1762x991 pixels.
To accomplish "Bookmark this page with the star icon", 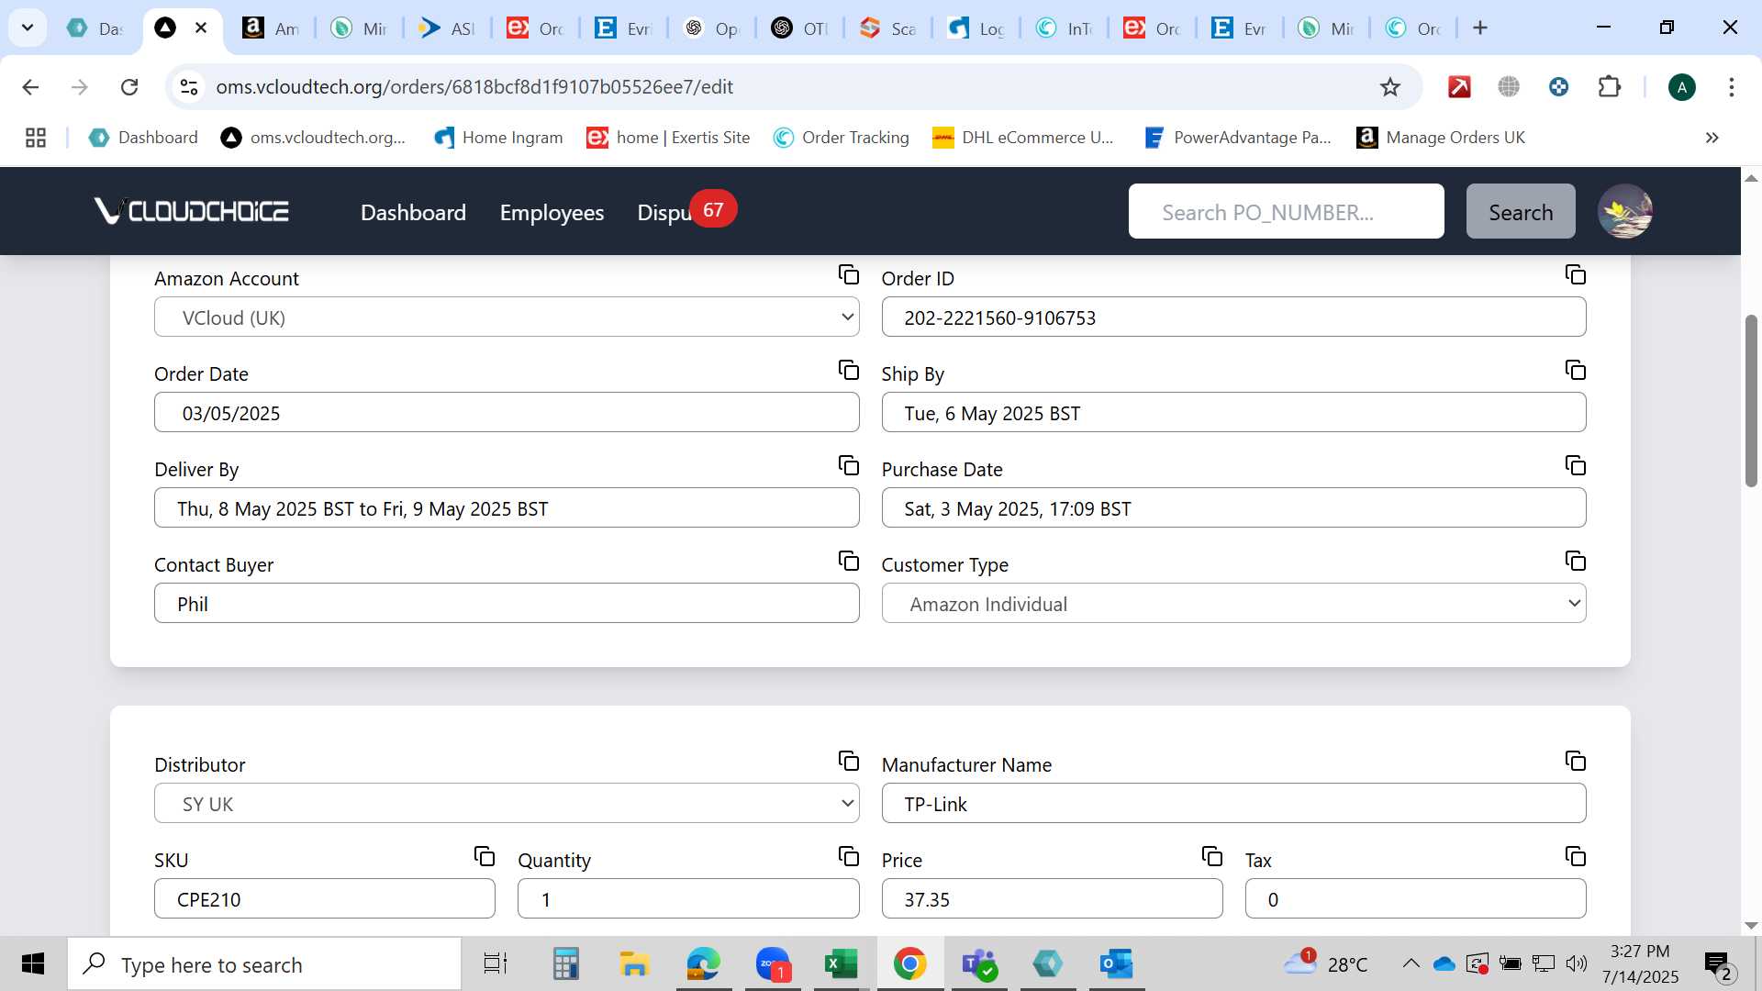I will tap(1390, 87).
